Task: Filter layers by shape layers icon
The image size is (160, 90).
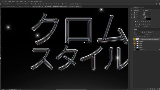Action: pyautogui.click(x=149, y=32)
